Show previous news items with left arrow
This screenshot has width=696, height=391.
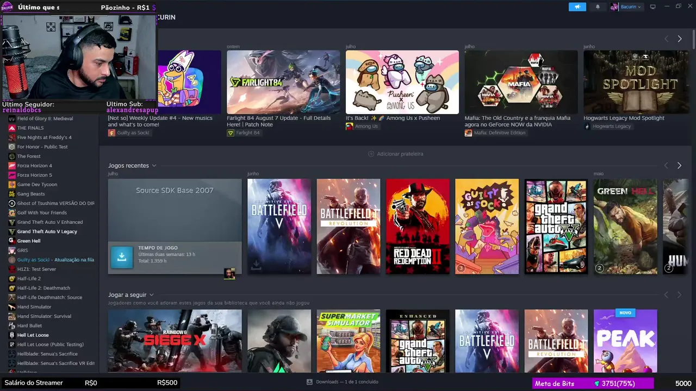pos(666,39)
